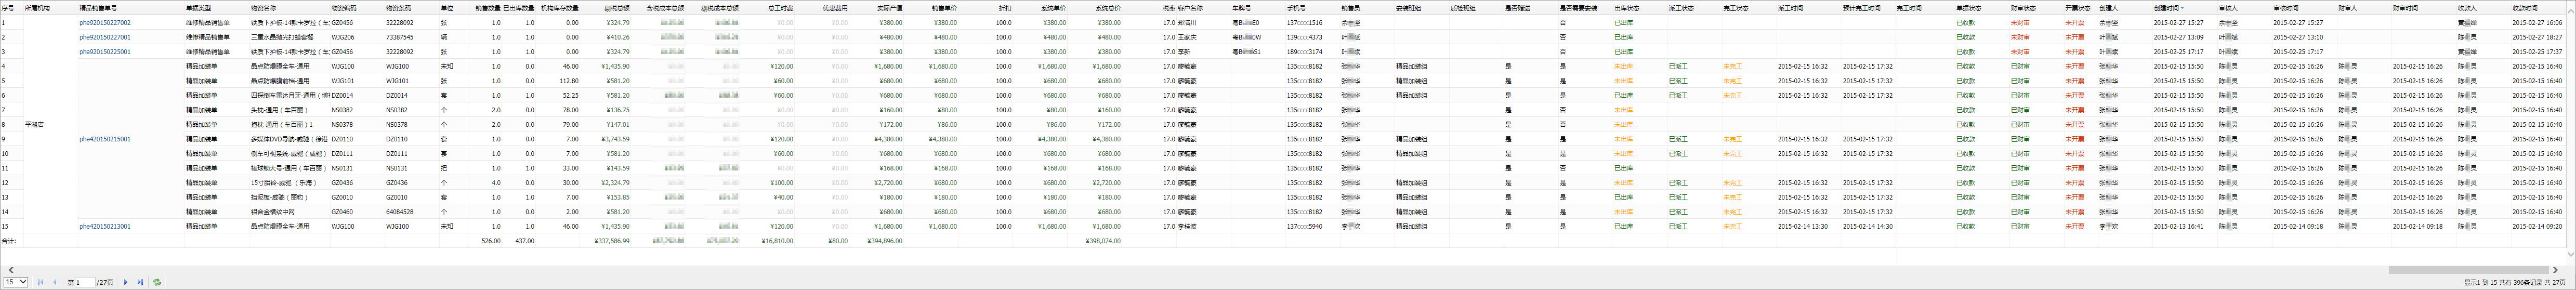The image size is (2576, 290).
Task: Click the green refresh icon
Action: click(x=157, y=283)
